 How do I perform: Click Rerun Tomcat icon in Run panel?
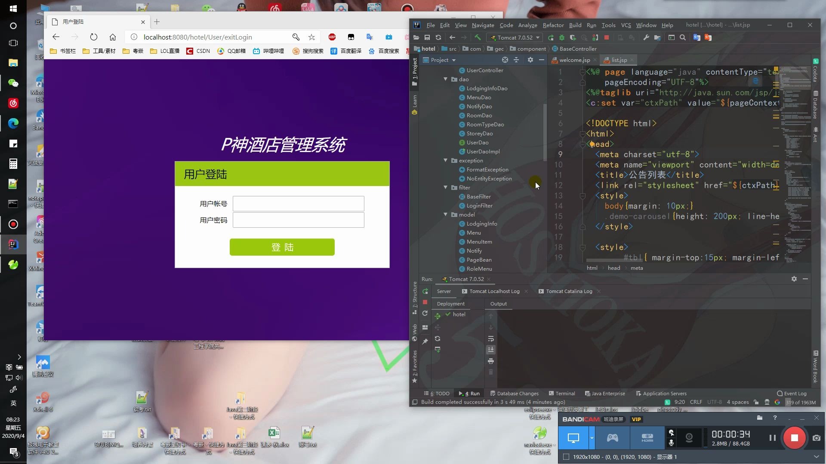tap(425, 291)
